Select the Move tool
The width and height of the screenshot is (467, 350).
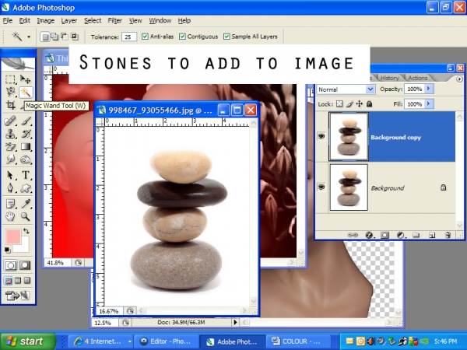tap(26, 79)
